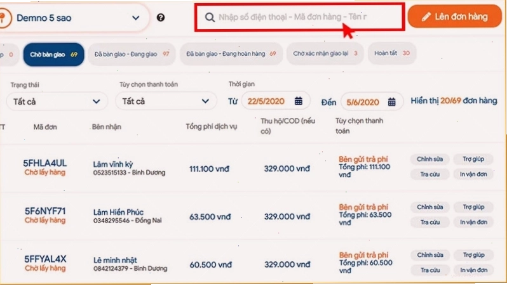
Task: Click Tra cứu for order 5FFYAL4X
Action: tap(429, 270)
